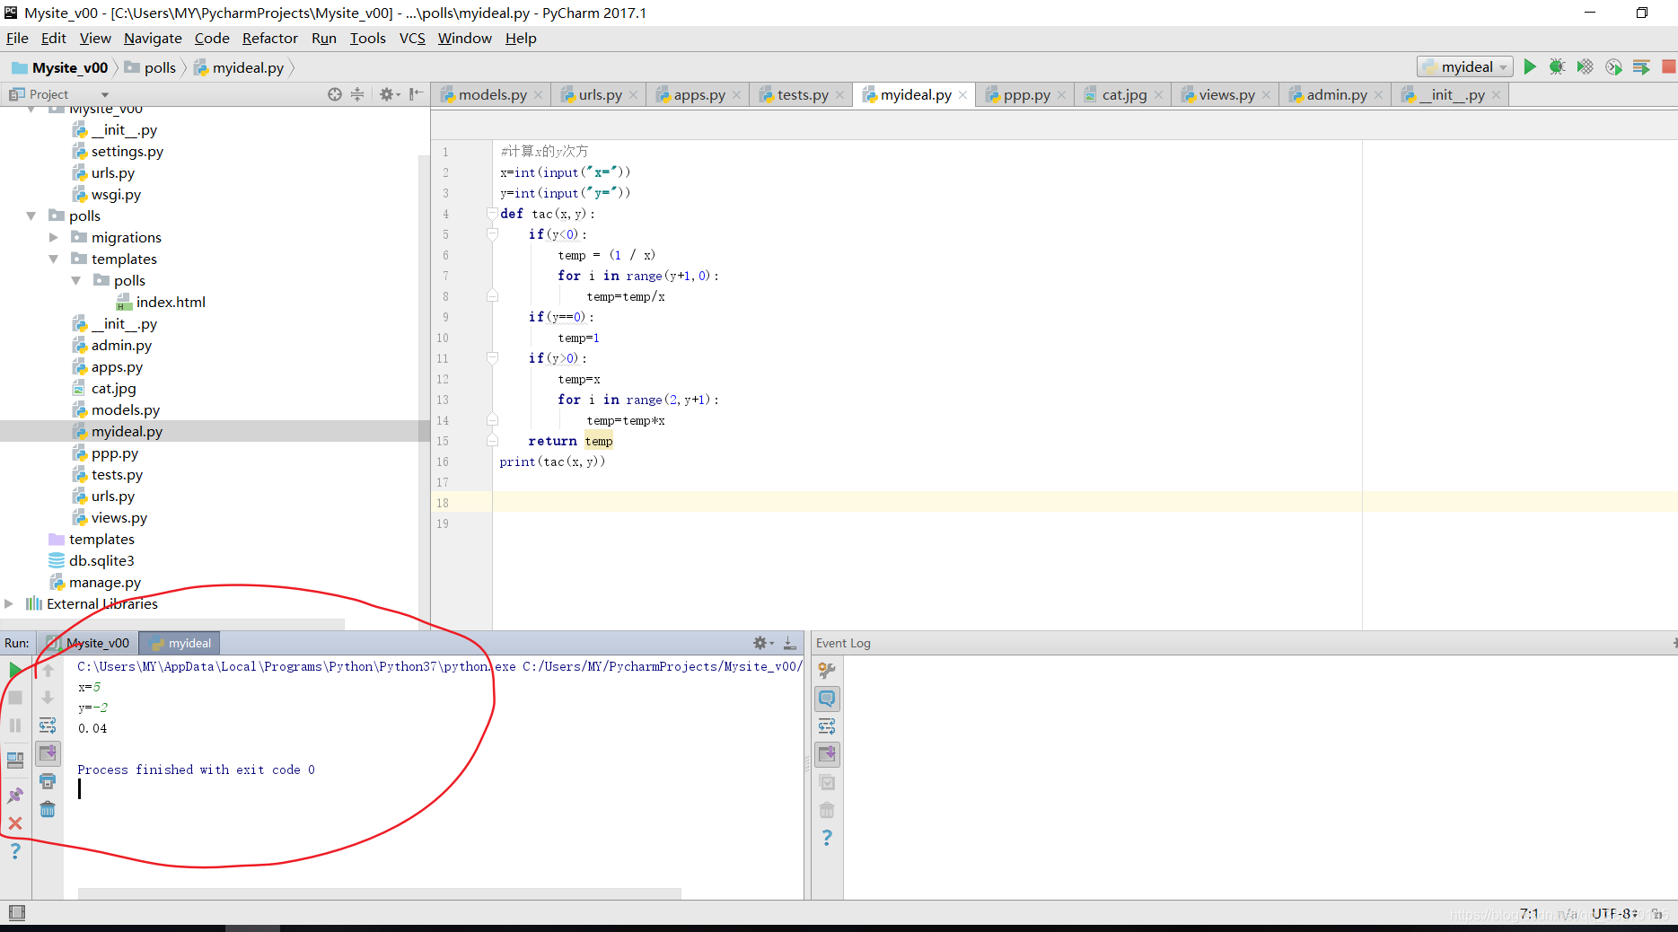1678x932 pixels.
Task: Hide the Run tool window
Action: (x=789, y=643)
